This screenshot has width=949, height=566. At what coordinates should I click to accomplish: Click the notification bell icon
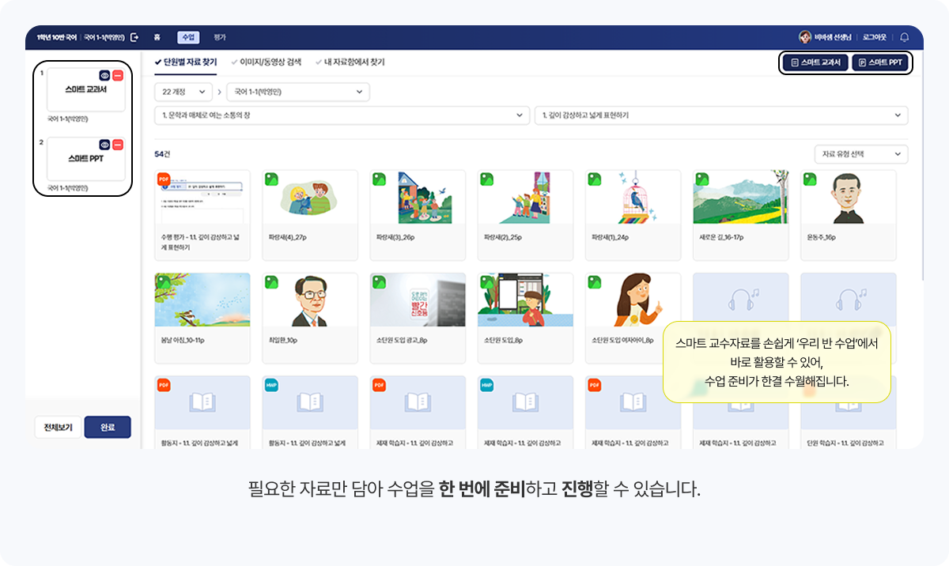(904, 37)
